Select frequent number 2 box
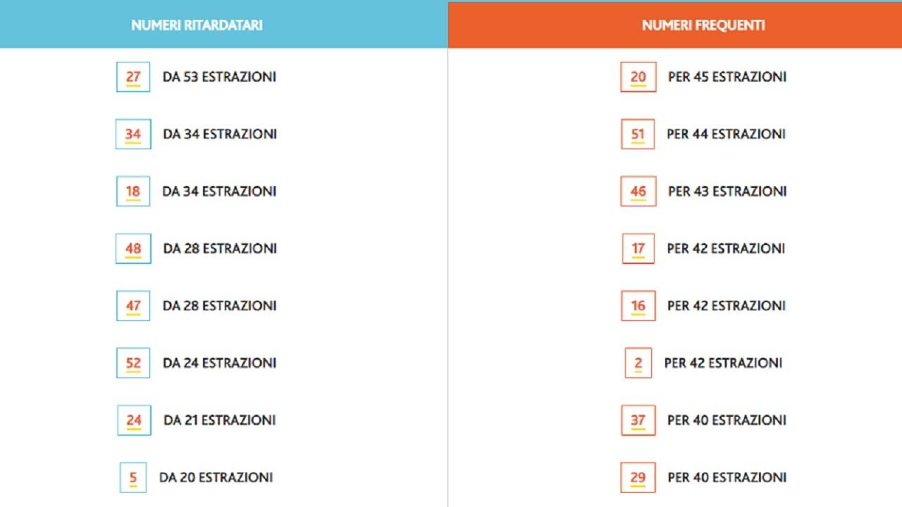Image resolution: width=902 pixels, height=507 pixels. (x=638, y=363)
